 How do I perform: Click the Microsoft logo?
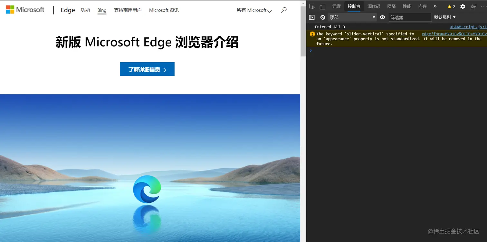pos(25,10)
